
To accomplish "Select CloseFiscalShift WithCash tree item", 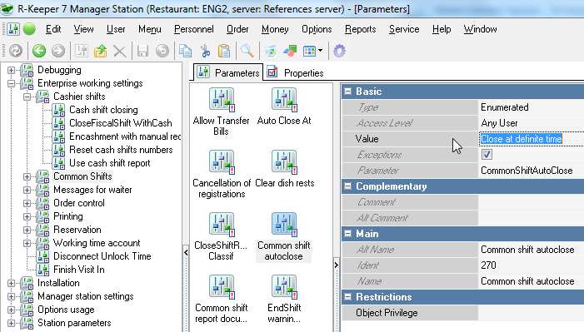I will pos(121,123).
